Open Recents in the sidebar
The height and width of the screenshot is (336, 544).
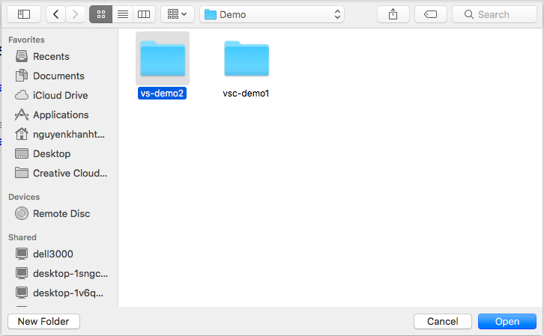pos(51,56)
